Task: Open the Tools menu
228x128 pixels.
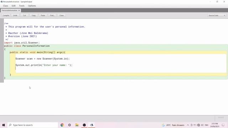Action: click(x=22, y=6)
